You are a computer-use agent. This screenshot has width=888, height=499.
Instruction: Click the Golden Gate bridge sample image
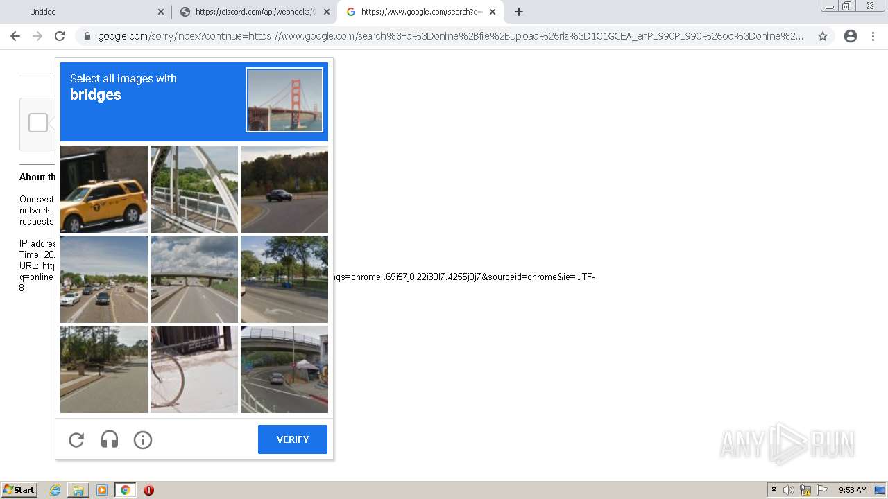[x=284, y=100]
